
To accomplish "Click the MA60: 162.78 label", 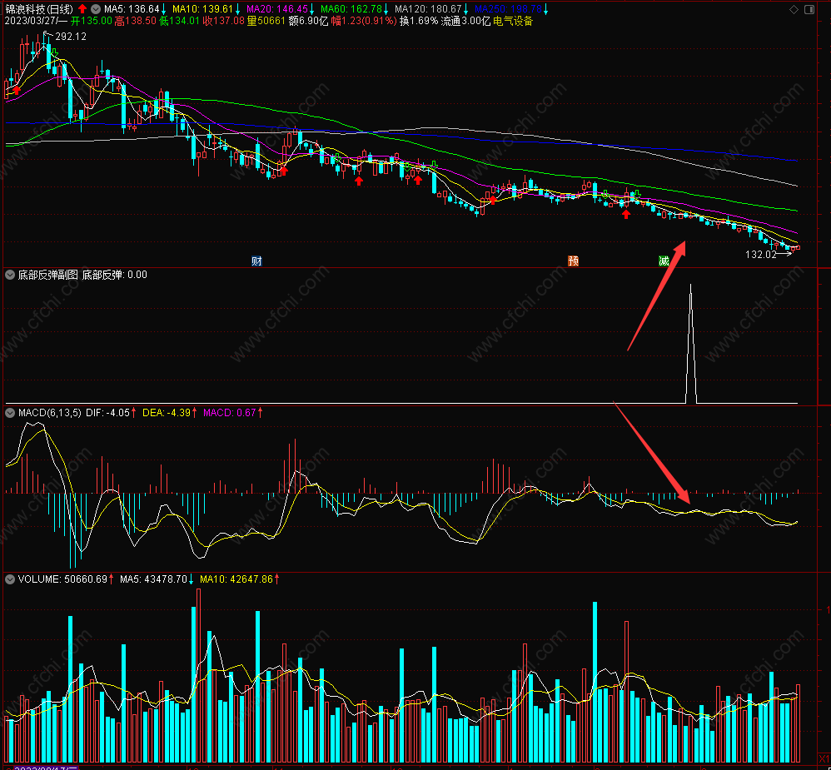I will tap(351, 9).
